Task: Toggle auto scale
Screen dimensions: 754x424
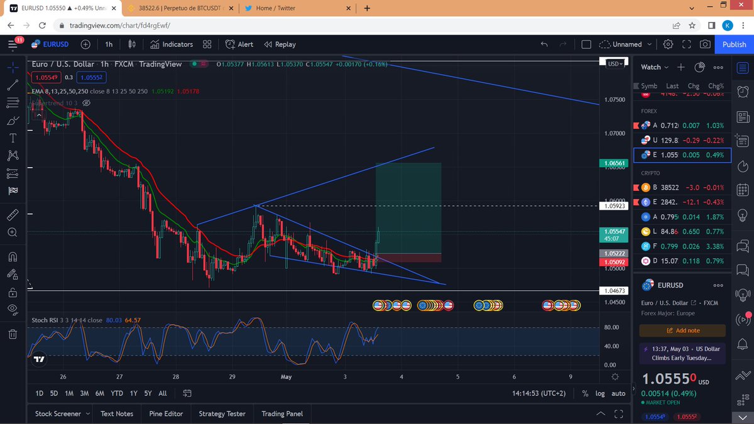Action: [x=619, y=393]
